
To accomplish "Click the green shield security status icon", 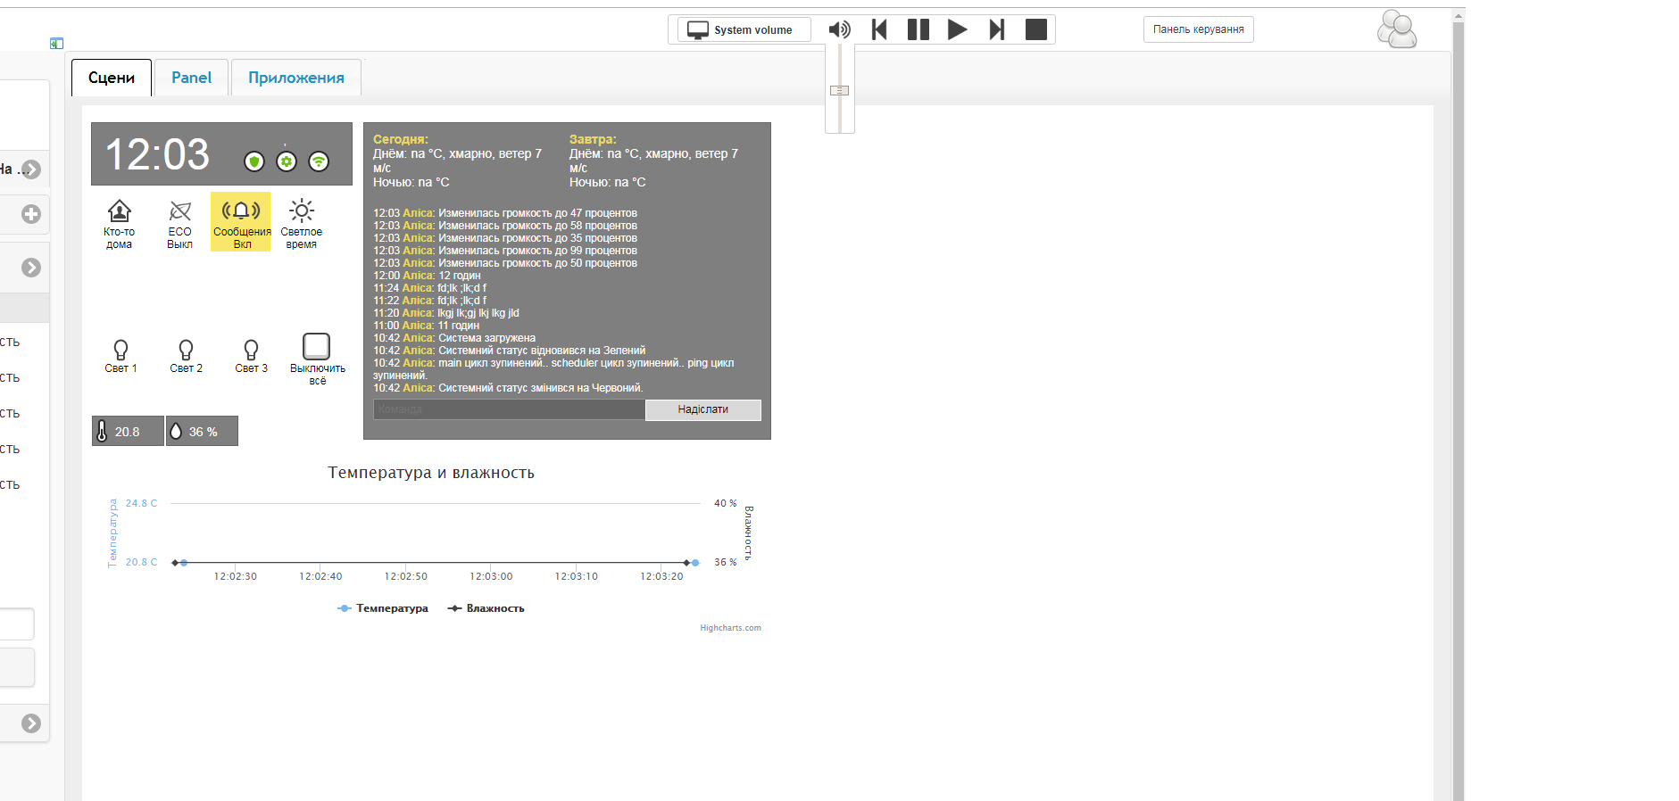I will click(254, 161).
